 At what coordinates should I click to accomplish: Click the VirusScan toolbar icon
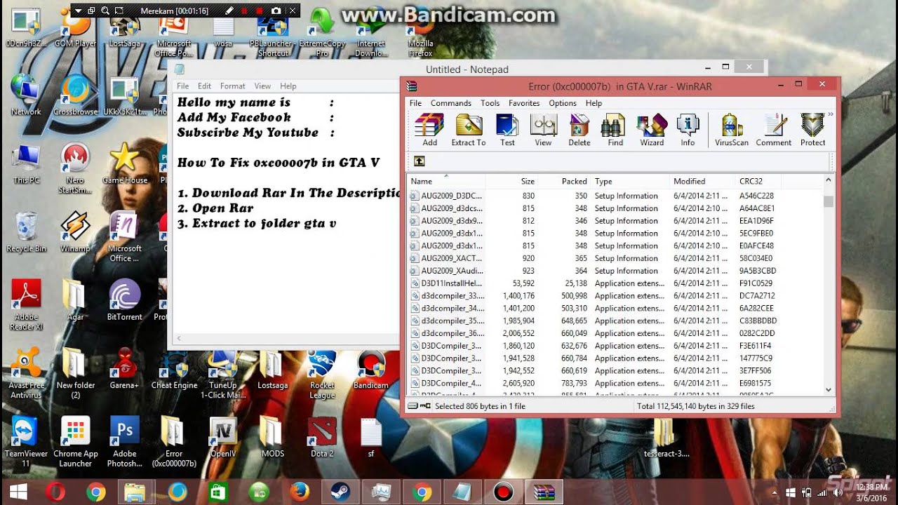click(x=732, y=130)
